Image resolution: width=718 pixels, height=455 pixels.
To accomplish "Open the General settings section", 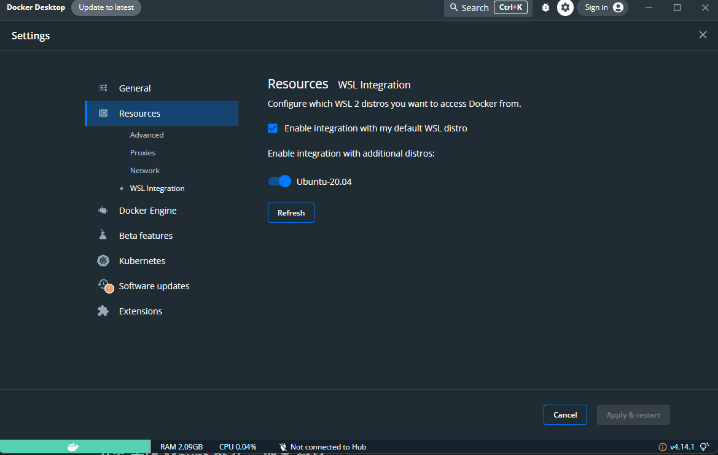I will click(161, 88).
